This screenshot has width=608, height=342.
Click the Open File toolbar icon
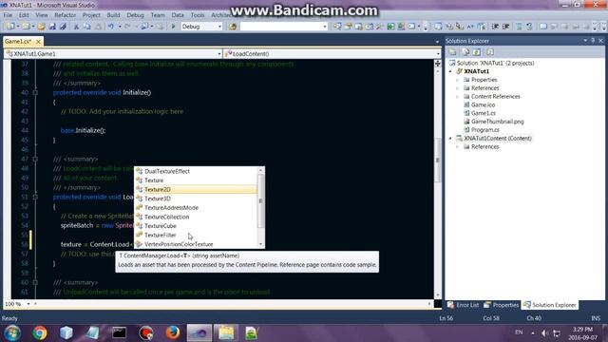(x=41, y=27)
